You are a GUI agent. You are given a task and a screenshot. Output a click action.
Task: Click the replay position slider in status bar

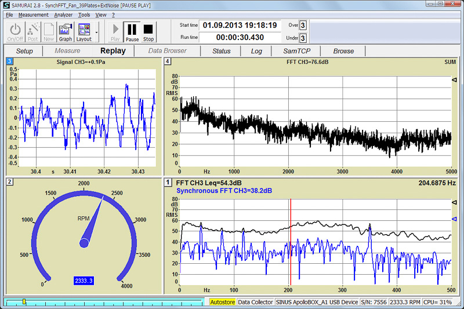click(x=24, y=302)
